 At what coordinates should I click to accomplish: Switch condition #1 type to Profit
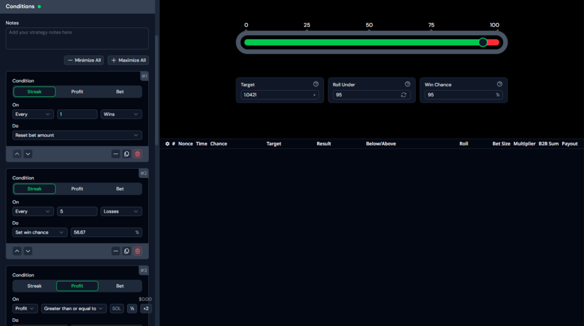coord(77,92)
